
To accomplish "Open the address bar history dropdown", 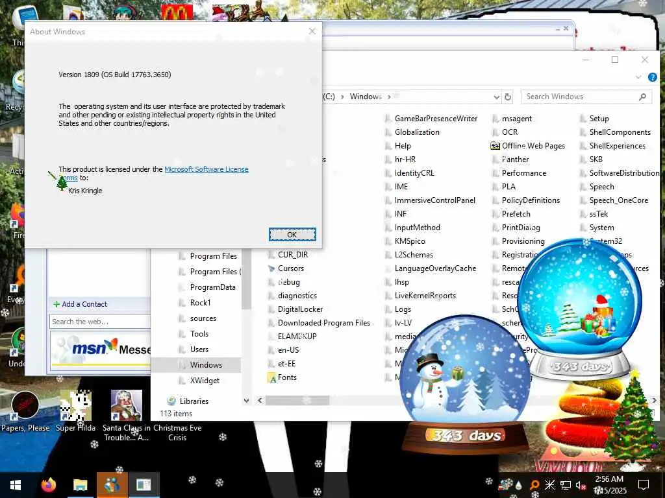I will [497, 97].
